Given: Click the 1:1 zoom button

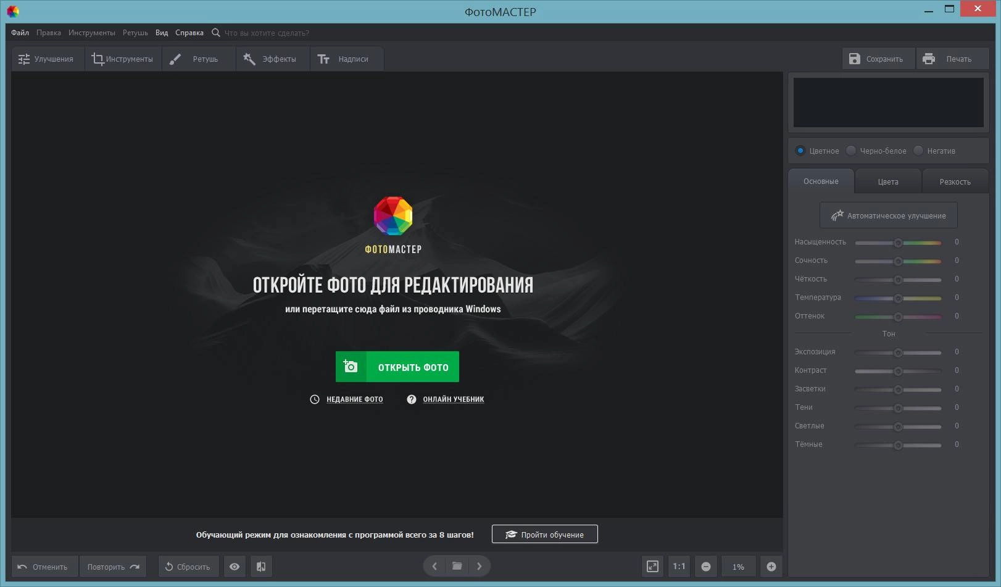Looking at the screenshot, I should [x=679, y=566].
